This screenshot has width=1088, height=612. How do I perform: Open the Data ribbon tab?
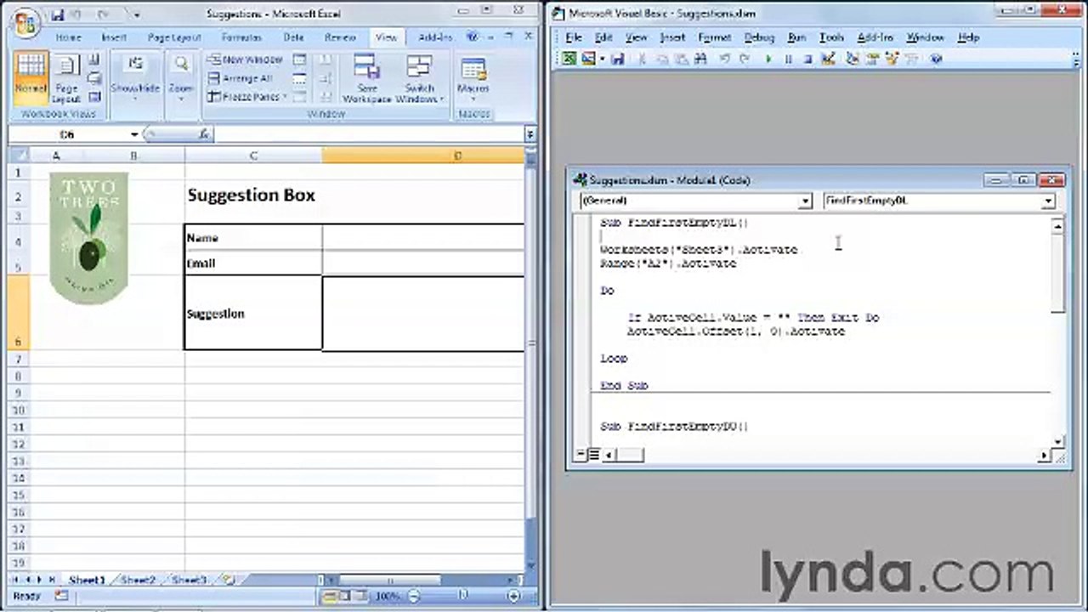coord(293,37)
